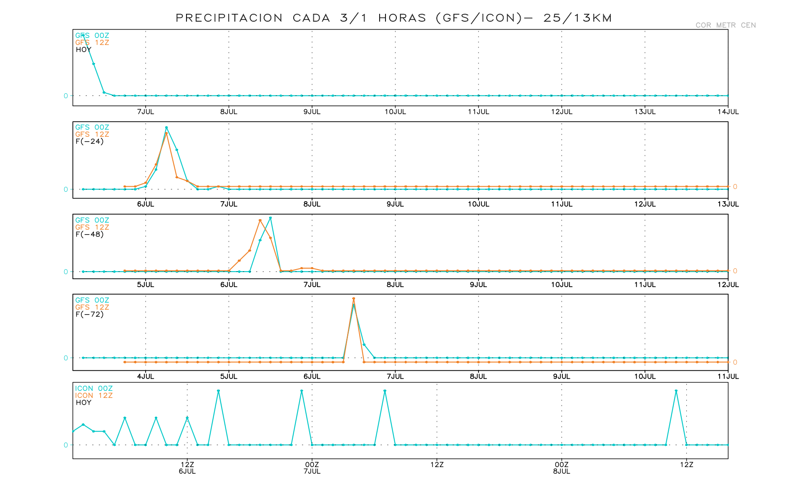This screenshot has height=500, width=801.
Task: Click the 4JUL axis label in F(-72) panel
Action: point(146,376)
